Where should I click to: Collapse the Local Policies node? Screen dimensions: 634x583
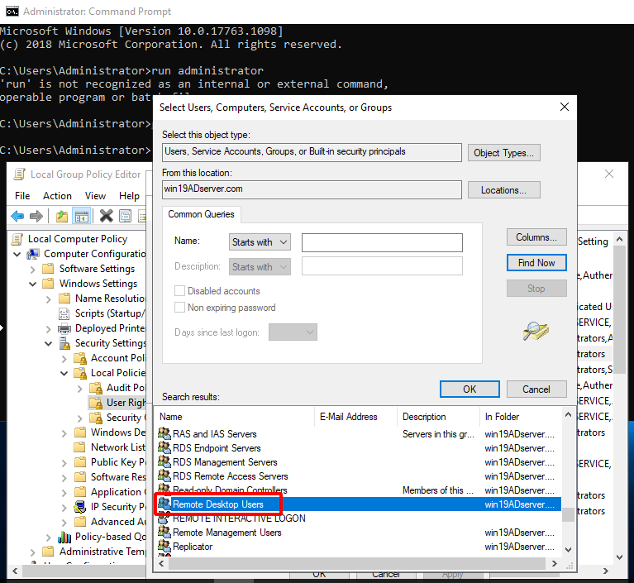tap(64, 373)
